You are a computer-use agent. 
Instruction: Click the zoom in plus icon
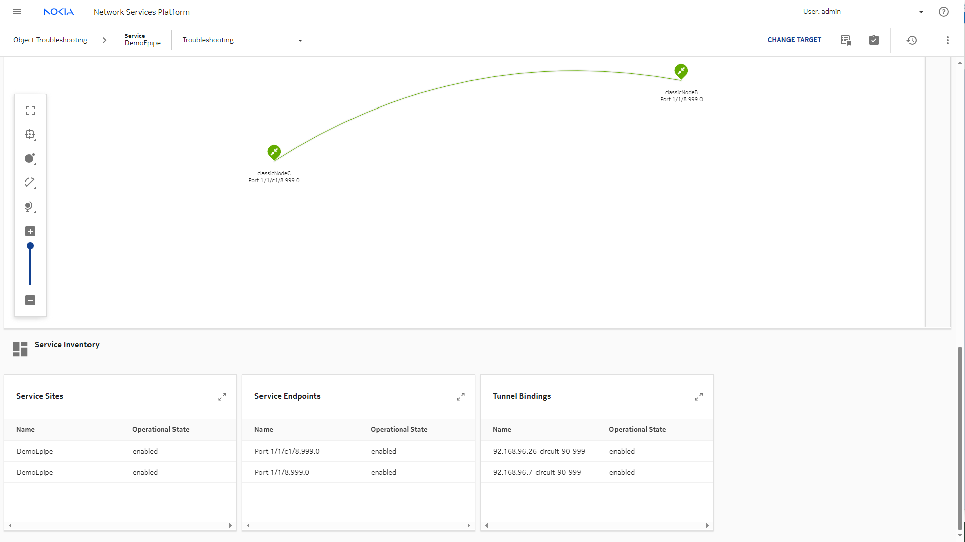click(x=30, y=231)
